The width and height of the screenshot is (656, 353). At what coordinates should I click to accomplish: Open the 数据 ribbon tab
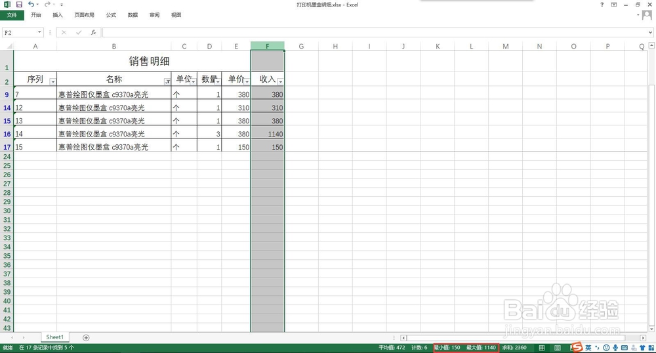[133, 15]
